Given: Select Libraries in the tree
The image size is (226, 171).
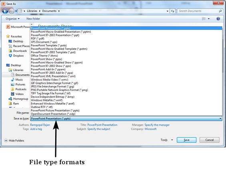Looking at the screenshot, I should [16, 70].
